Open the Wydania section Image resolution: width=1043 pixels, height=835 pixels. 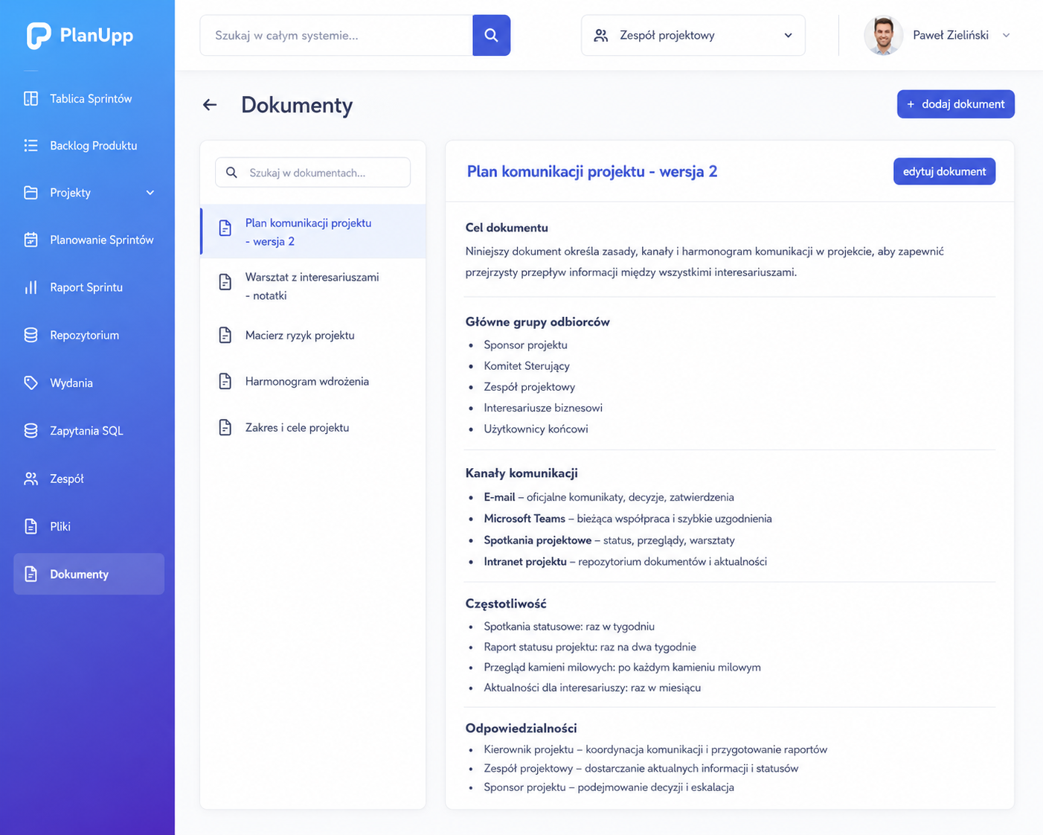89,383
